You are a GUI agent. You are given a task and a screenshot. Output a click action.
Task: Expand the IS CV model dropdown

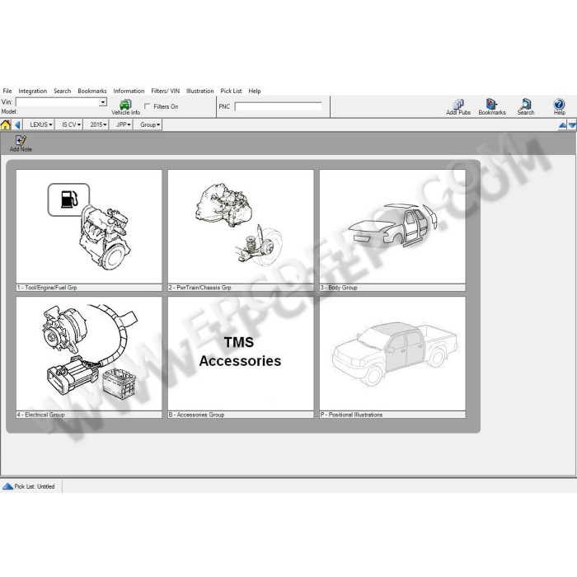[71, 124]
